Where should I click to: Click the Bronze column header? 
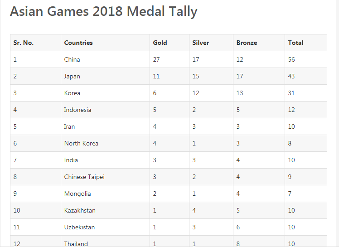click(247, 43)
